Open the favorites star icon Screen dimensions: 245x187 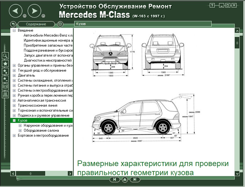5,63
